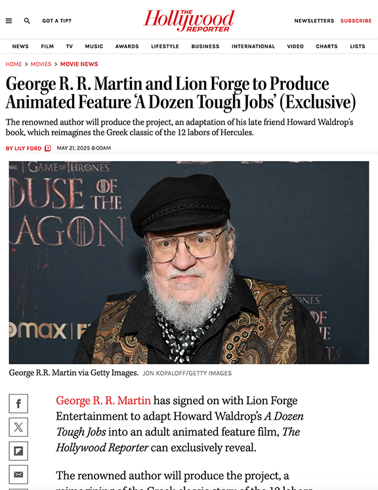
Task: Share article via Facebook icon
Action: point(18,403)
